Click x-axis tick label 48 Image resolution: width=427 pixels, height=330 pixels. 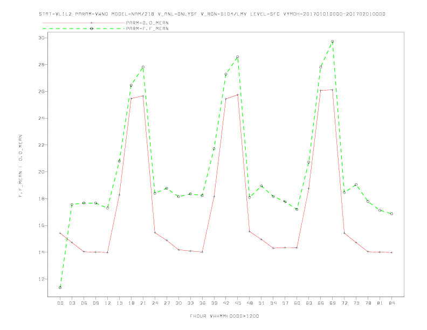(250, 303)
